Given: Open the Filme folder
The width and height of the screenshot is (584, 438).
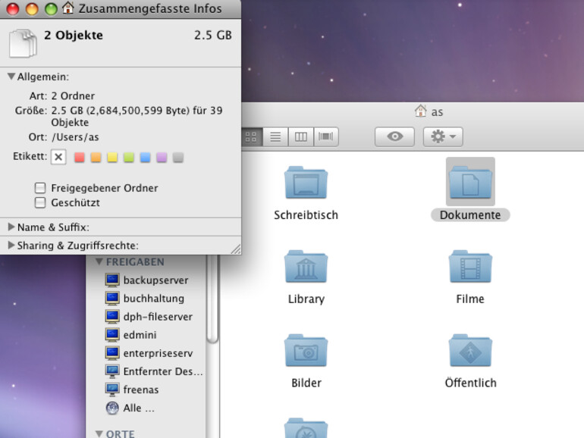Looking at the screenshot, I should (469, 268).
